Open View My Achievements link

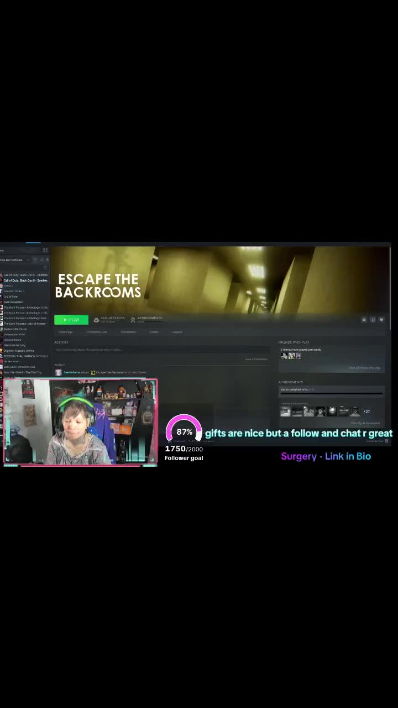365,423
